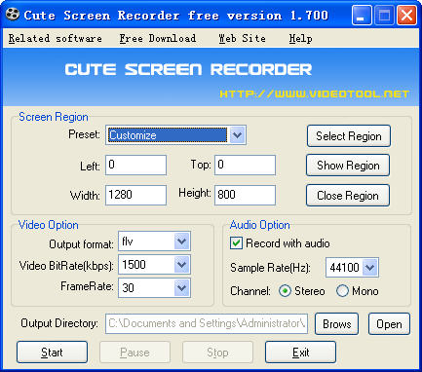The height and width of the screenshot is (372, 422).
Task: Open the Related software menu
Action: pyautogui.click(x=55, y=38)
